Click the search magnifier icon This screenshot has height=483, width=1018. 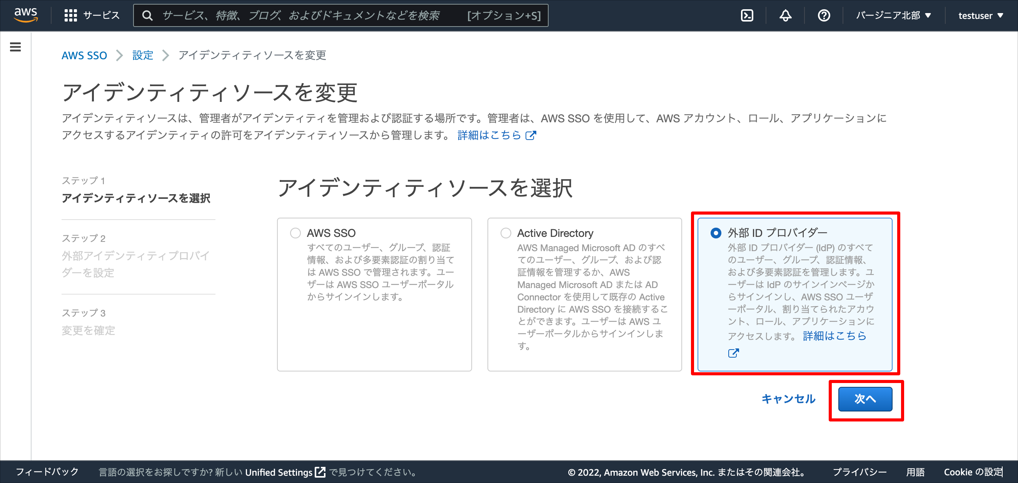click(x=147, y=16)
